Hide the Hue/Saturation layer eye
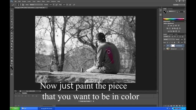Image resolution: width=196 pixels, height=110 pixels. point(164,46)
